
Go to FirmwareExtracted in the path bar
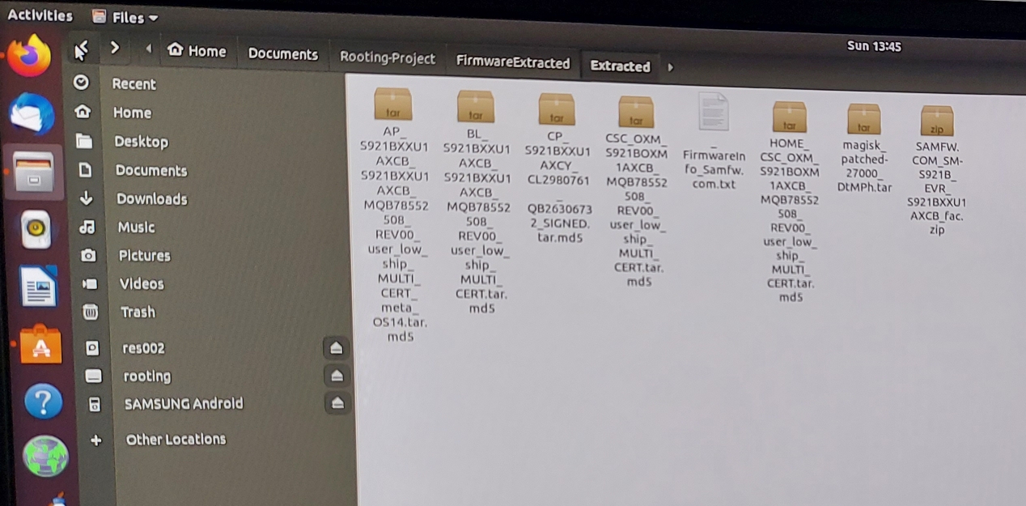pos(513,62)
